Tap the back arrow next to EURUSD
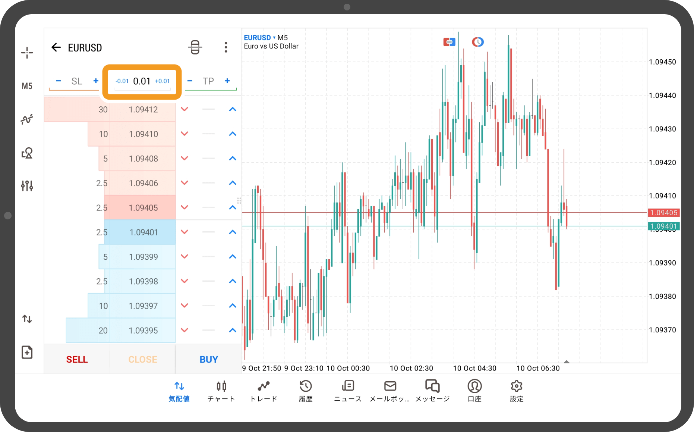This screenshot has width=694, height=432. pyautogui.click(x=56, y=47)
